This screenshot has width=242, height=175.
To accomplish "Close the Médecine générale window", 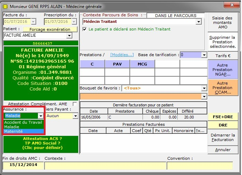I will tap(232, 5).
